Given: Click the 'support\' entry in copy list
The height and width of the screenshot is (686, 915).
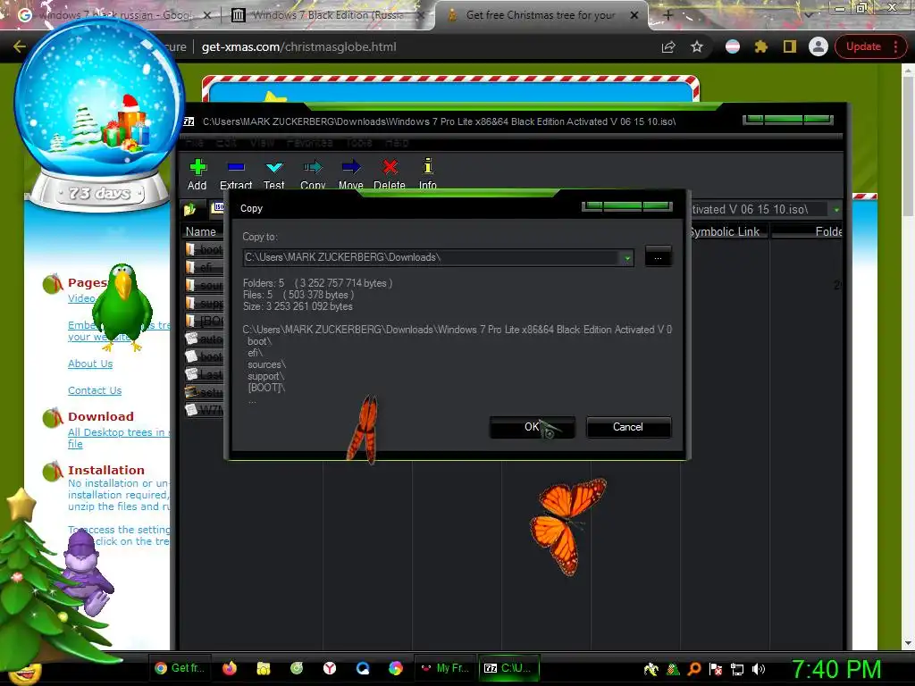Looking at the screenshot, I should point(266,376).
